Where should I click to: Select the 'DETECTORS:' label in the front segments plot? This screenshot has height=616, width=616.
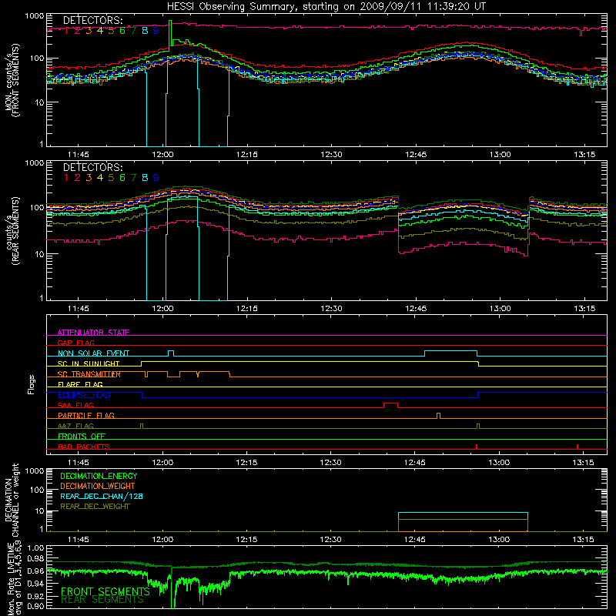pos(93,20)
